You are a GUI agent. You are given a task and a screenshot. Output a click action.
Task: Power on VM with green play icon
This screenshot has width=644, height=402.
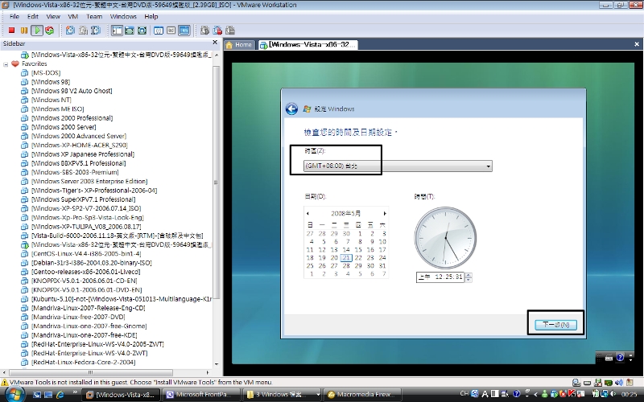click(37, 31)
